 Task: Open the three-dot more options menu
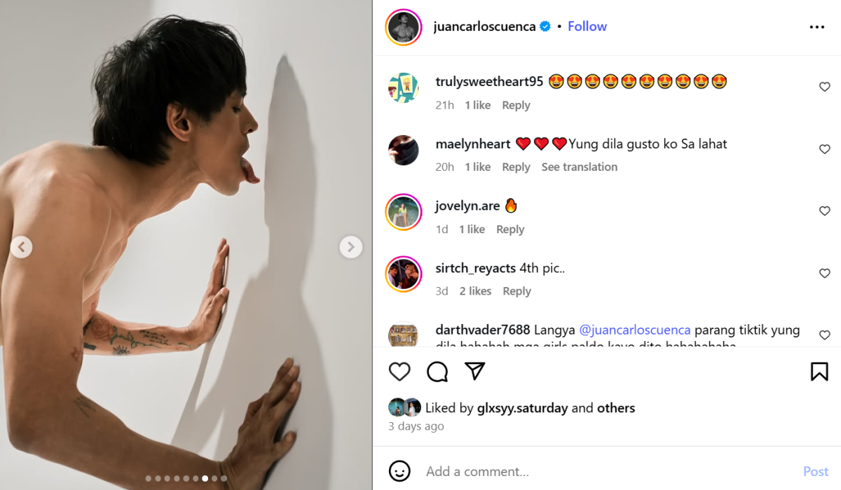point(817,27)
